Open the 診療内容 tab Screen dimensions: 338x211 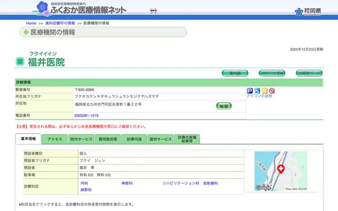(x=134, y=139)
